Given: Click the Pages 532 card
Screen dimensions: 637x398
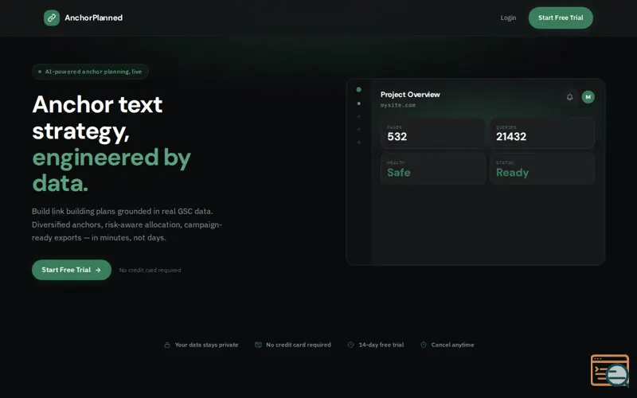Looking at the screenshot, I should (x=432, y=133).
